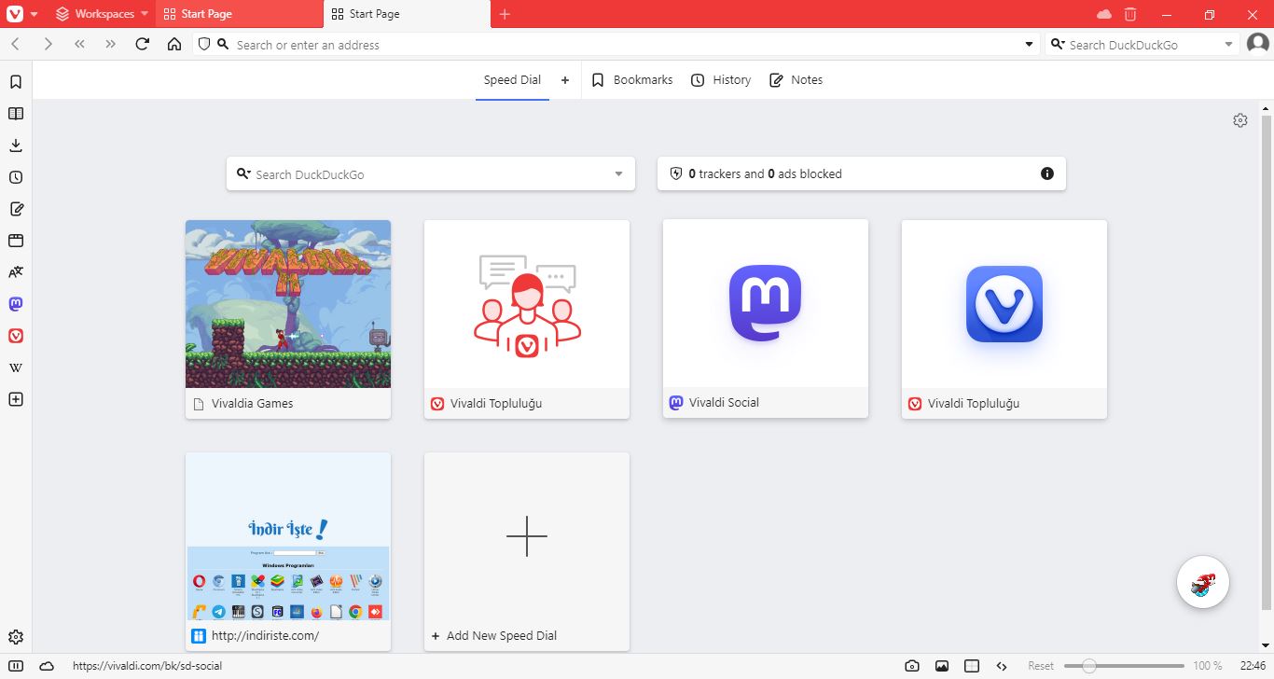Open the Bookmarks side panel
1274x679 pixels.
click(16, 82)
